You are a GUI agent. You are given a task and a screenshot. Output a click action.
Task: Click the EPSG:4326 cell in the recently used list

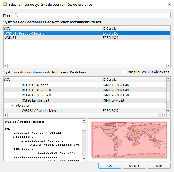[x=111, y=38]
